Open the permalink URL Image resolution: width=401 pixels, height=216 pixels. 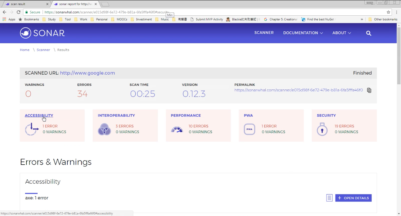299,90
